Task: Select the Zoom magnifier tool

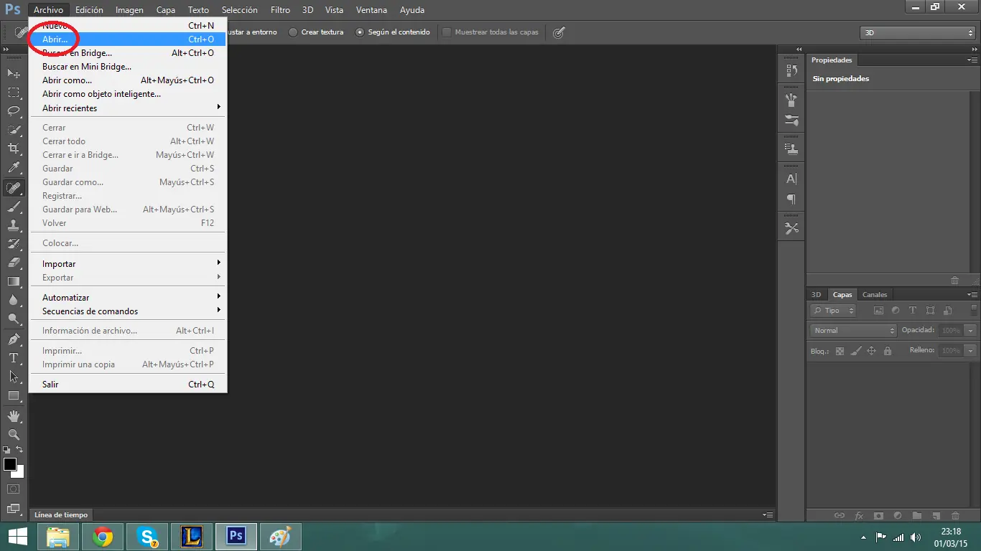Action: pos(14,434)
